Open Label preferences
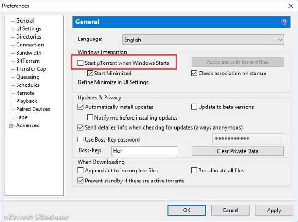This screenshot has height=222, width=298. tap(22, 117)
